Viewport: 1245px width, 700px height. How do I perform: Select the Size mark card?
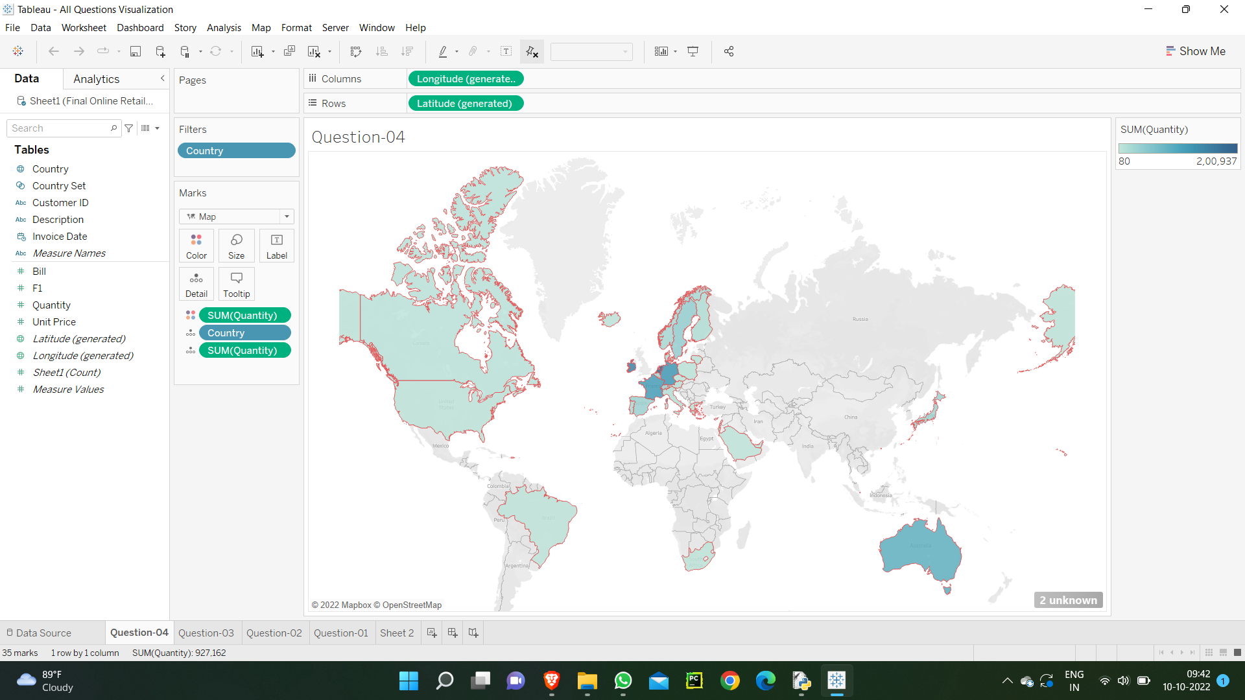point(236,245)
